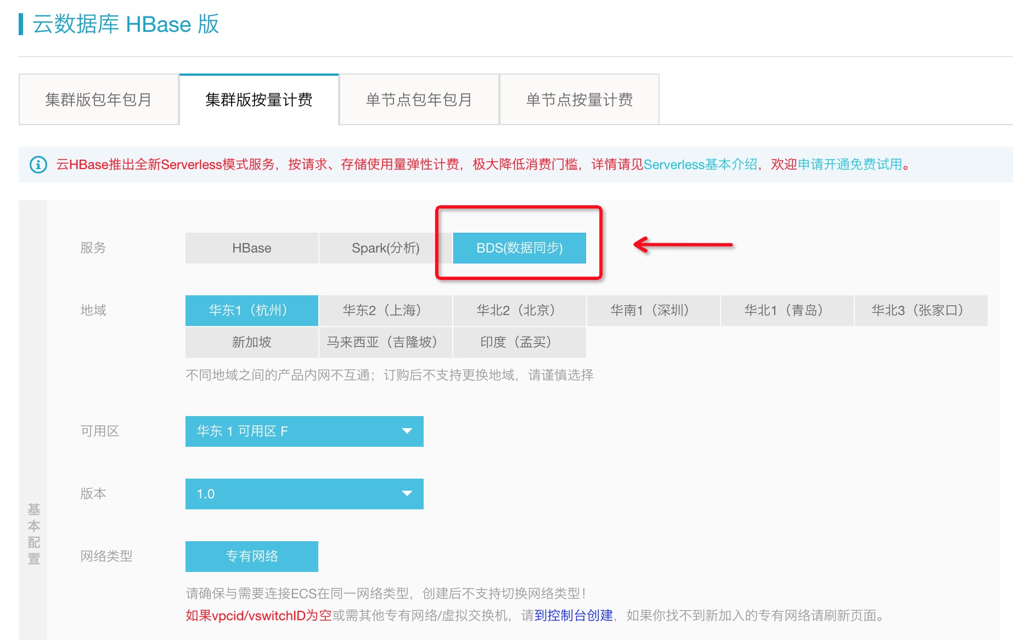Select region 华北3（张家口）
The height and width of the screenshot is (640, 1013).
pyautogui.click(x=921, y=311)
